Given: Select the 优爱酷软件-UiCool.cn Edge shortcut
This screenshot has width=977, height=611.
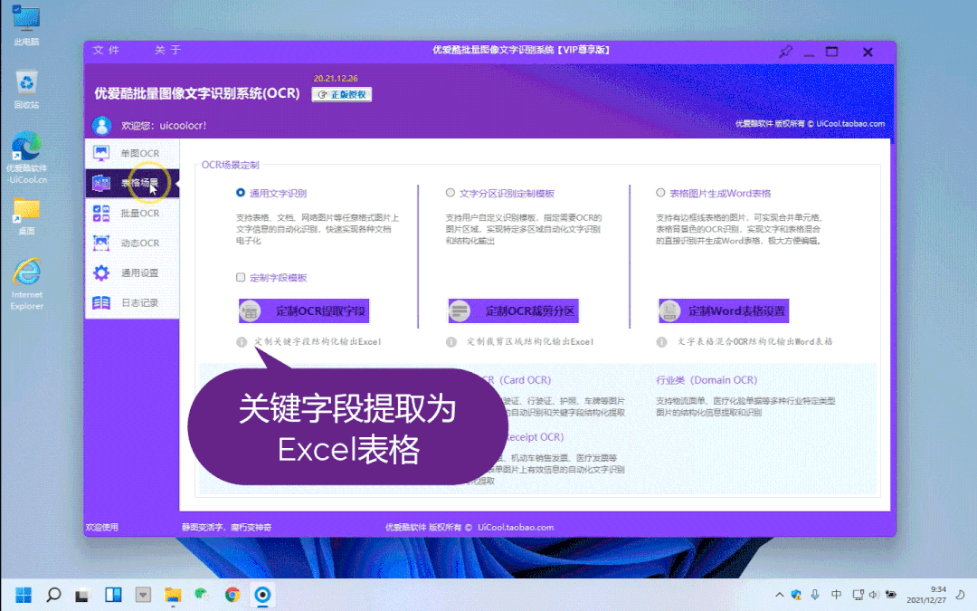Looking at the screenshot, I should click(26, 158).
